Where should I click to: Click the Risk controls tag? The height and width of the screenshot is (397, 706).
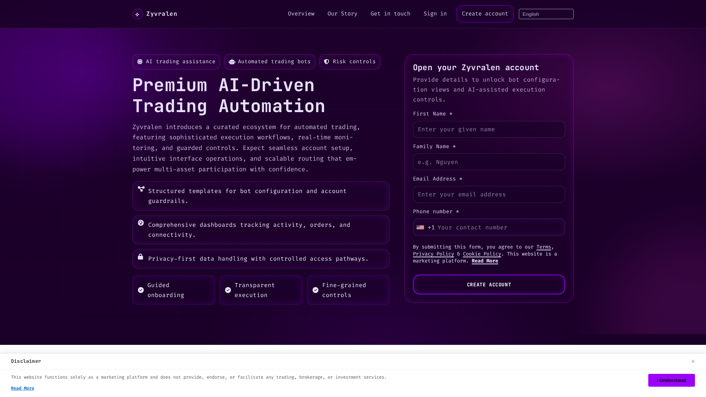[x=350, y=62]
